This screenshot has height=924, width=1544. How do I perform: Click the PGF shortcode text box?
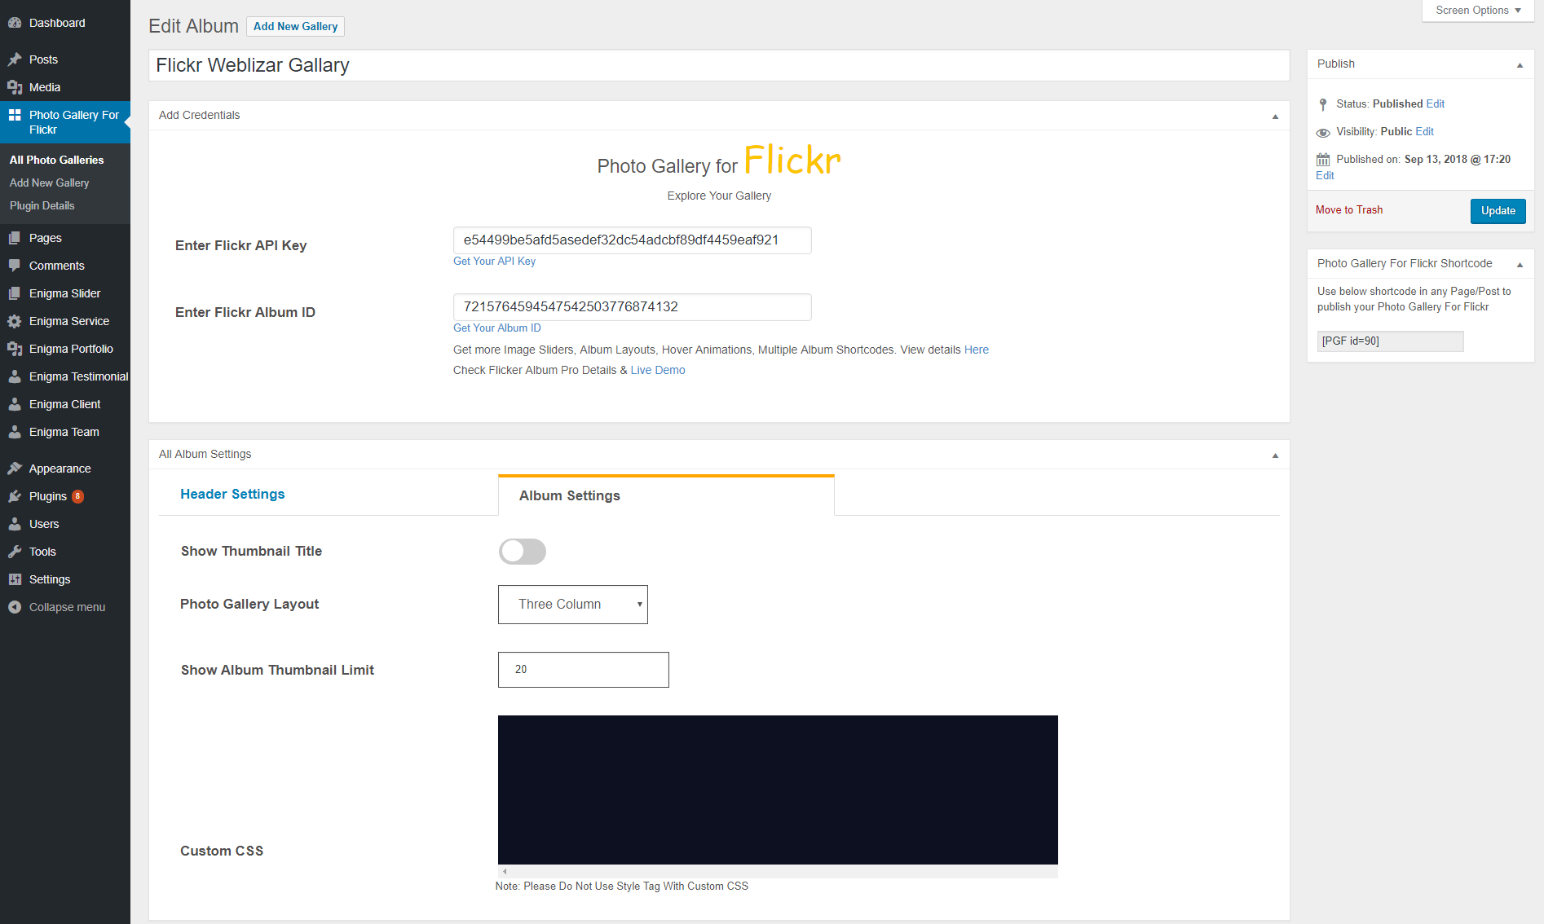point(1391,341)
